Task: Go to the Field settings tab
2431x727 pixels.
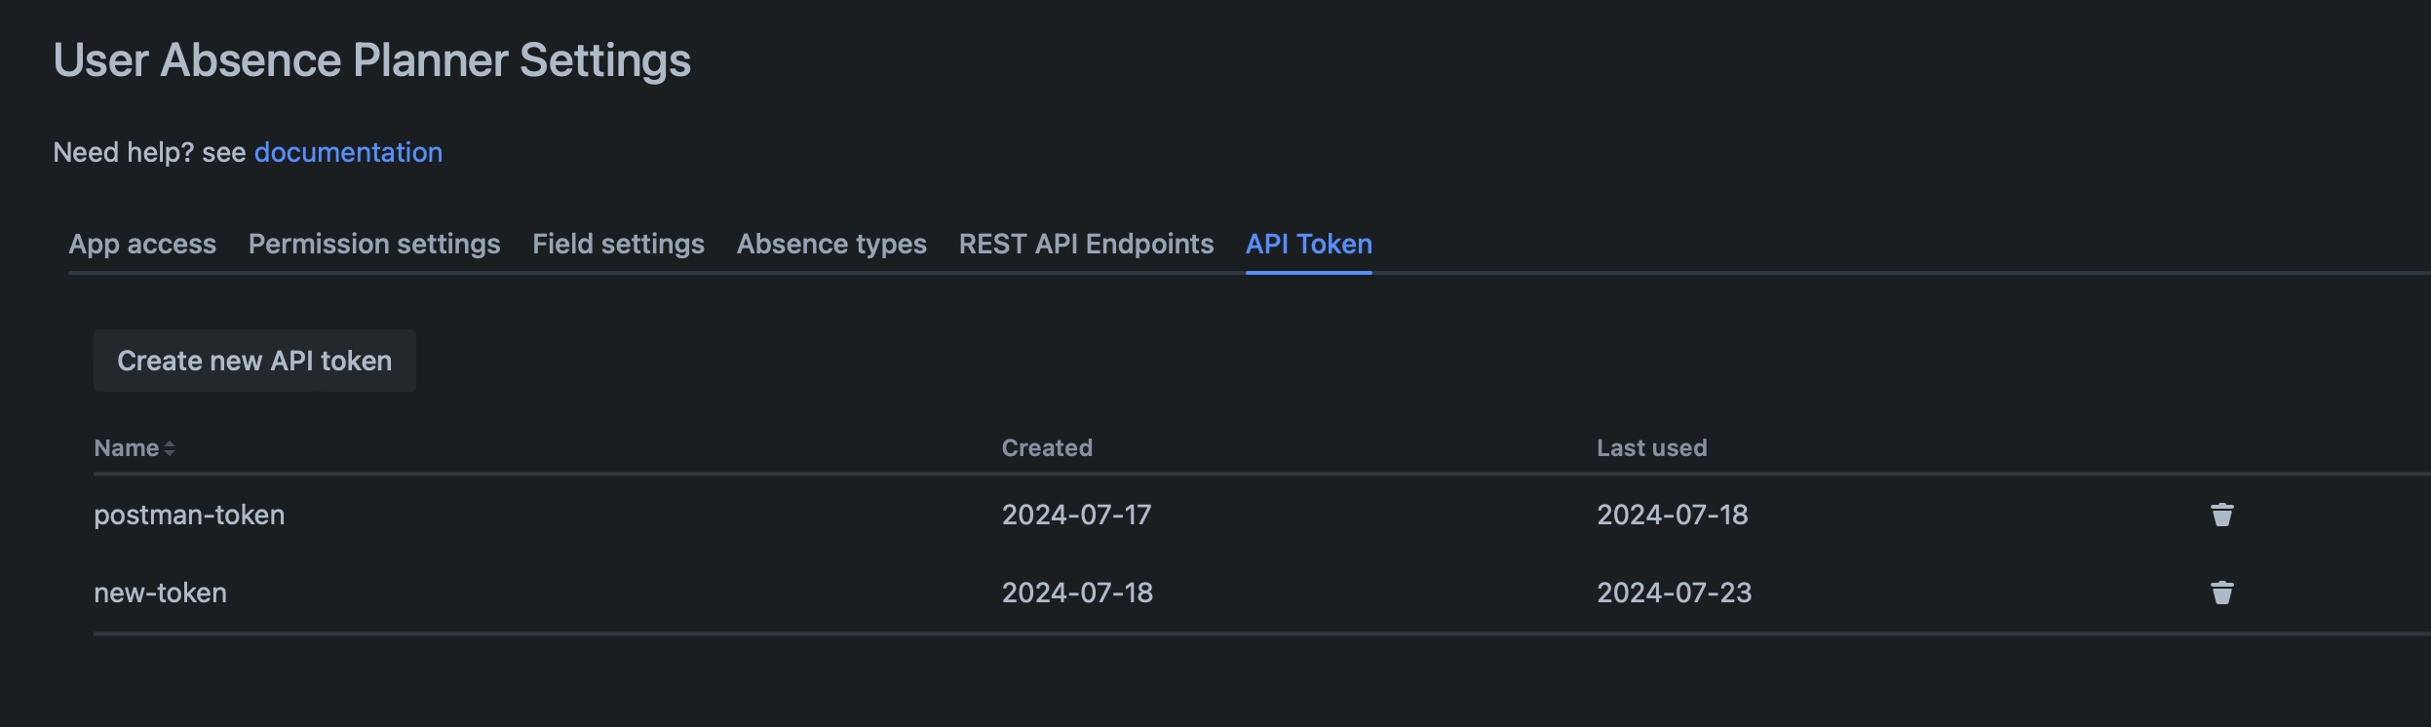Action: tap(618, 244)
